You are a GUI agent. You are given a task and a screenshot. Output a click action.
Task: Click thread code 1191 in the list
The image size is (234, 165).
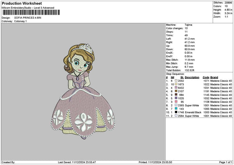coord(206,91)
